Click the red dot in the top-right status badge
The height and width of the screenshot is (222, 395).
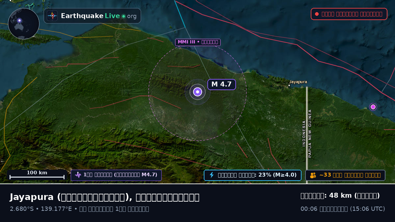317,14
